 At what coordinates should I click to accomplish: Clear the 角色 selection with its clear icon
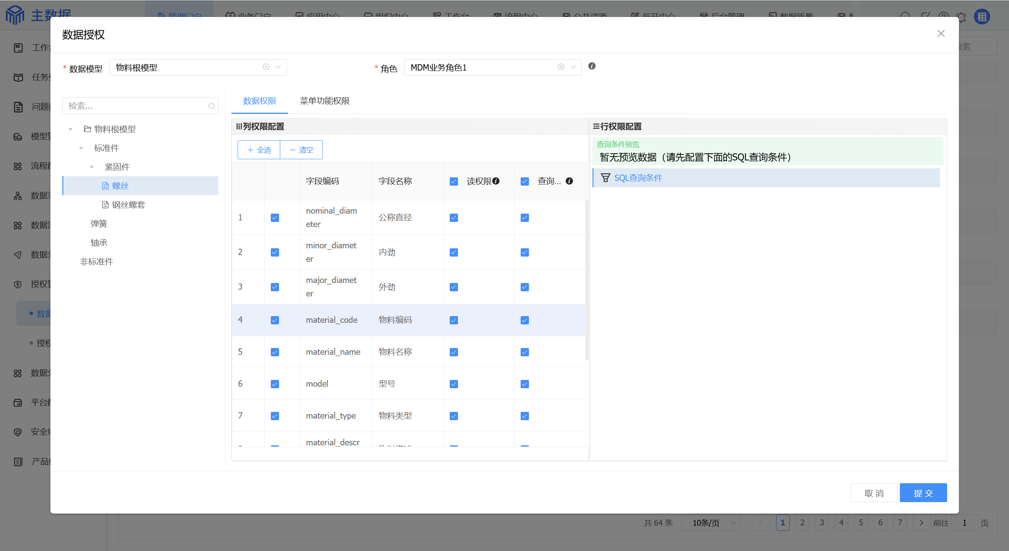[x=561, y=67]
